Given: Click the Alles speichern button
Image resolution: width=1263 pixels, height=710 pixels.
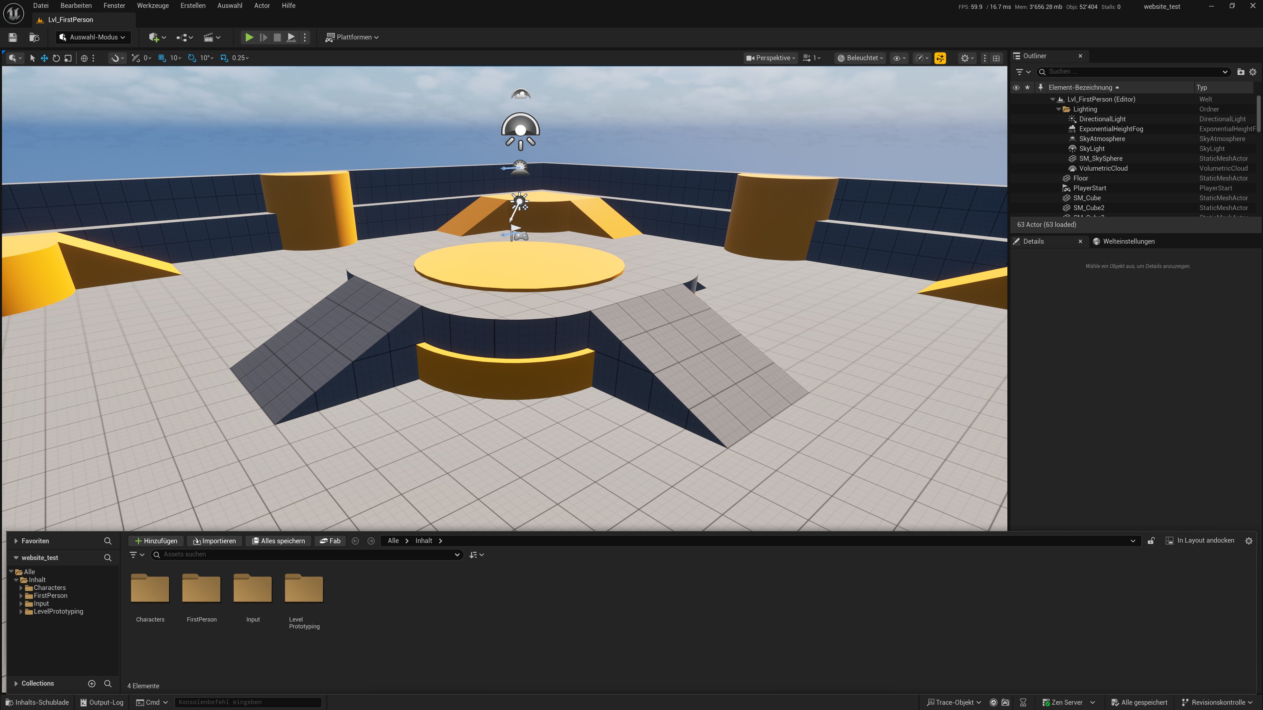Looking at the screenshot, I should [x=278, y=540].
